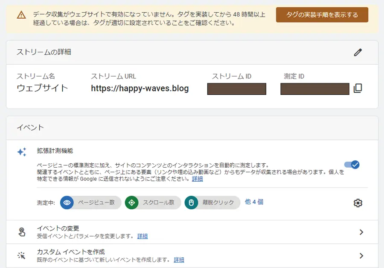Click the touch icon beside イベントの変更
Screen dimensions: 384x268
(x=22, y=232)
